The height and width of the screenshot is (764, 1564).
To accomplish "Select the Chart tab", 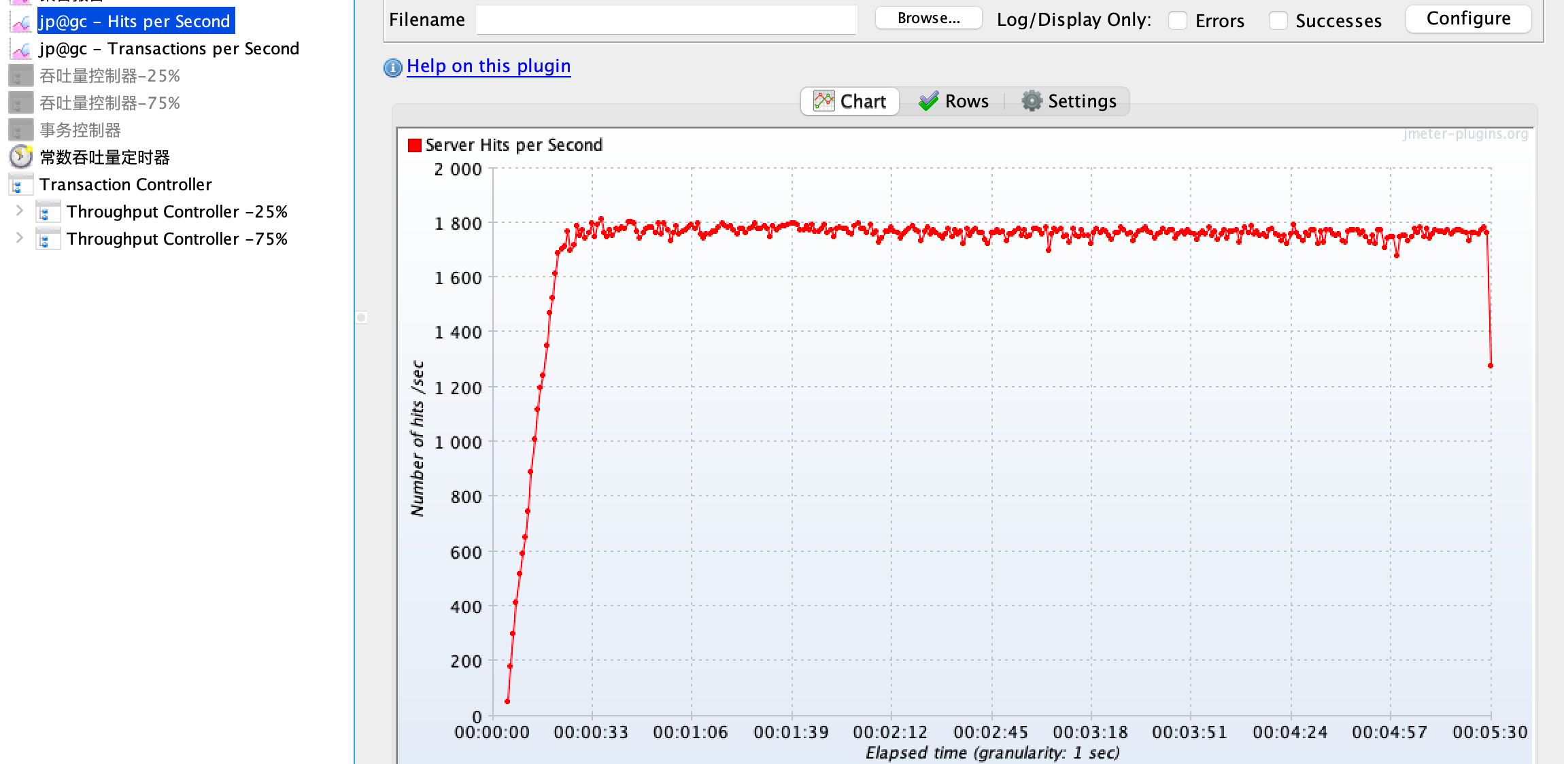I will pyautogui.click(x=850, y=101).
